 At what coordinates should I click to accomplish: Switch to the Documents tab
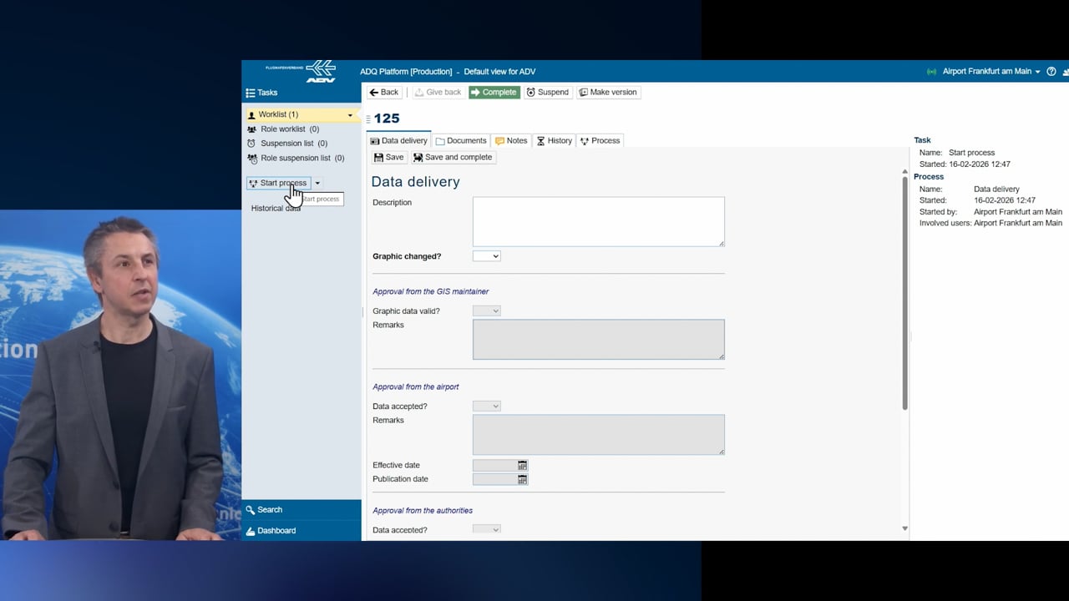[461, 141]
